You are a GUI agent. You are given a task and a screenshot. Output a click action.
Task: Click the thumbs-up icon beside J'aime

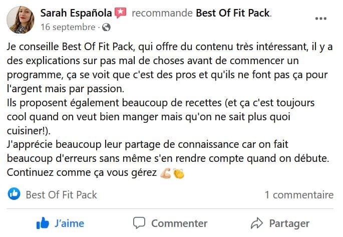tap(43, 223)
